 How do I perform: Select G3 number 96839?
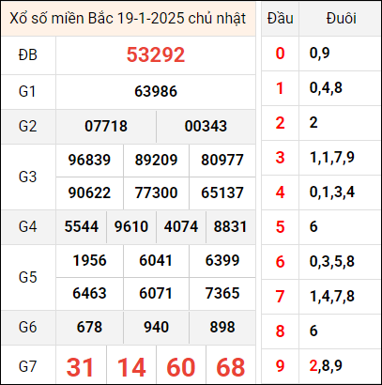89,160
